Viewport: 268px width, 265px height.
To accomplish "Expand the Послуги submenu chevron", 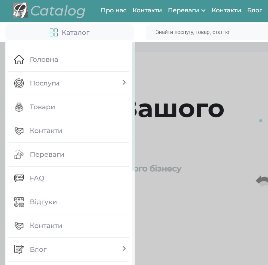I will (x=124, y=83).
